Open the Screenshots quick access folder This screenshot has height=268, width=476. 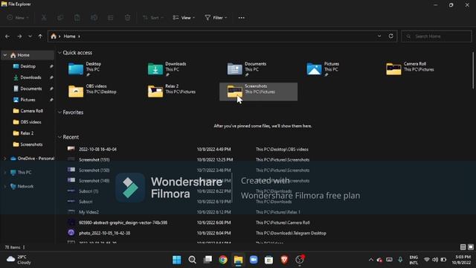click(259, 92)
